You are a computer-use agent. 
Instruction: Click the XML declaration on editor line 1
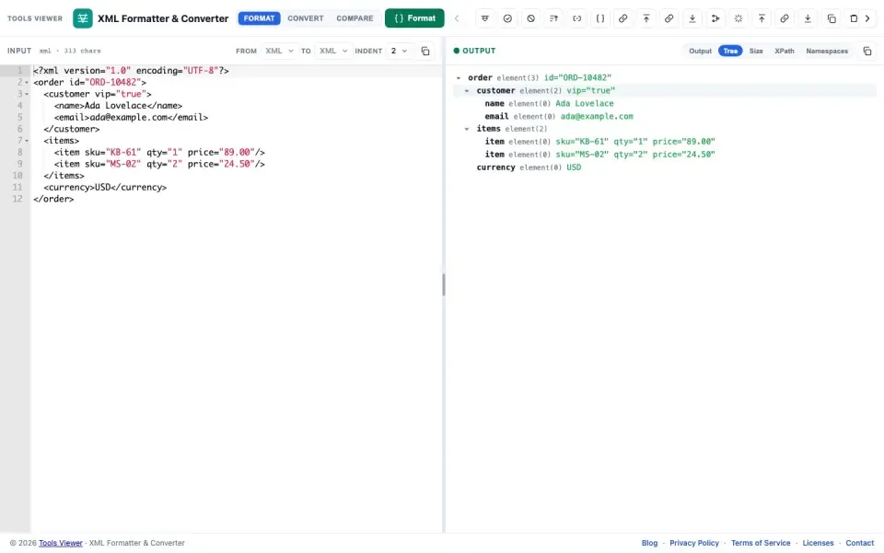click(x=131, y=71)
